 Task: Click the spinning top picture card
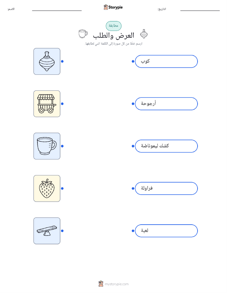point(47,61)
